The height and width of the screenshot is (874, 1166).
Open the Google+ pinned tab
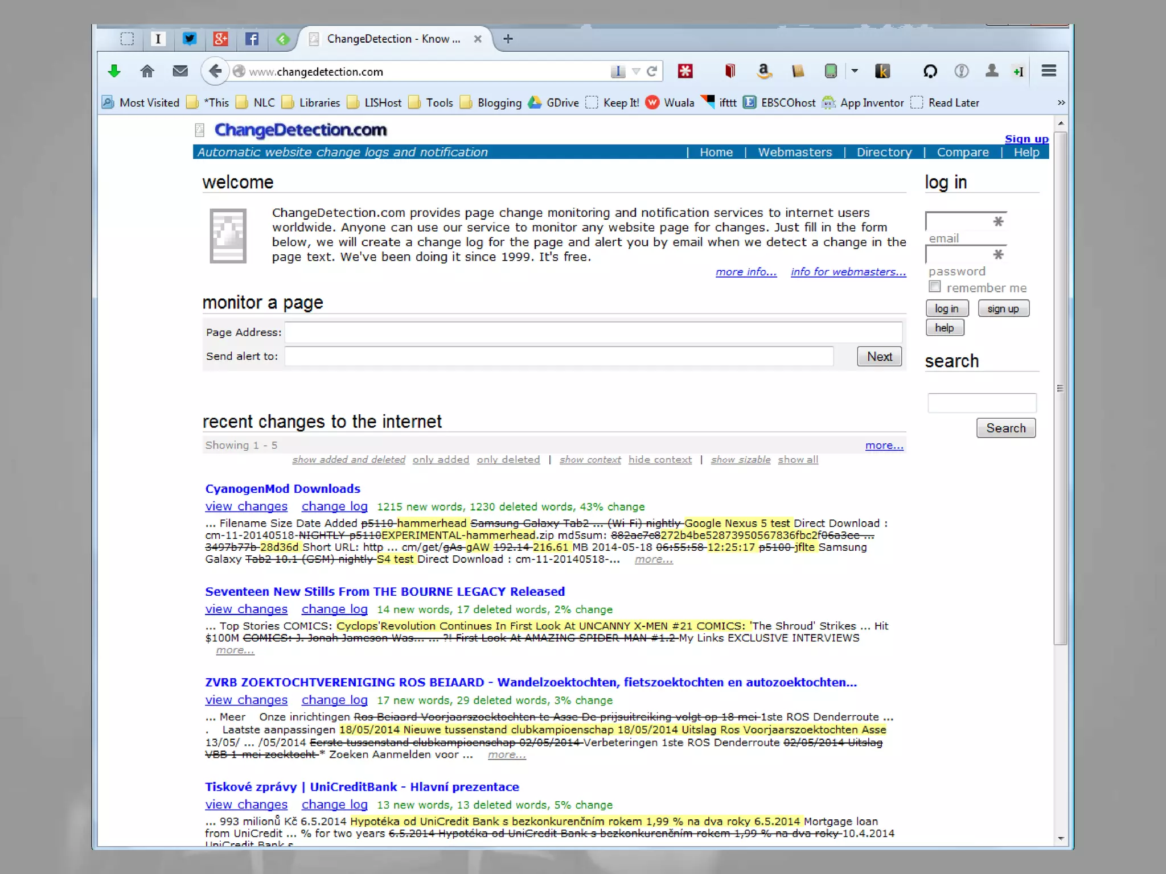pos(220,39)
